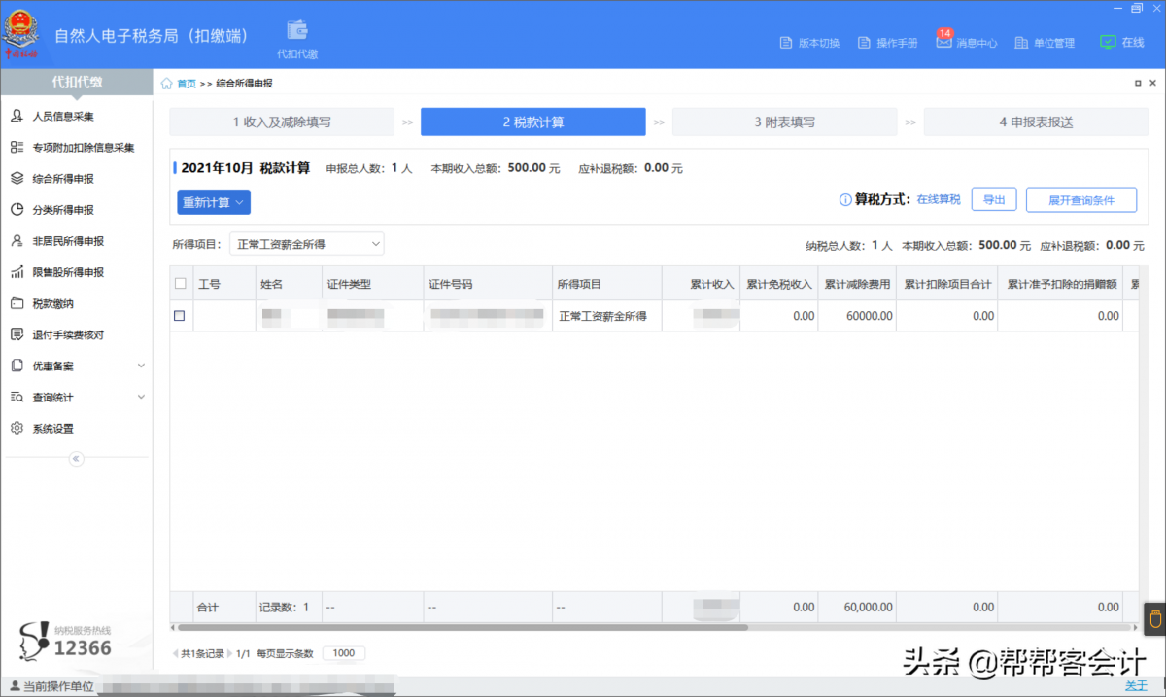Switch to step 3 附表填写 tab
Image resolution: width=1166 pixels, height=697 pixels.
pos(783,122)
